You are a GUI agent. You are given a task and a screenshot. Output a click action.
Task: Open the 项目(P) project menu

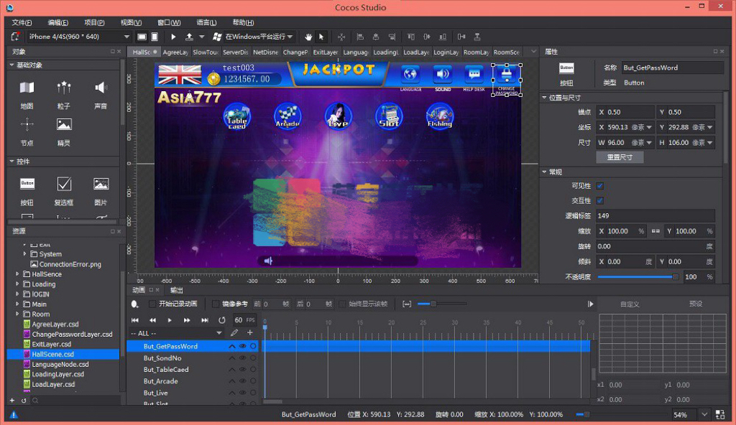tap(94, 22)
